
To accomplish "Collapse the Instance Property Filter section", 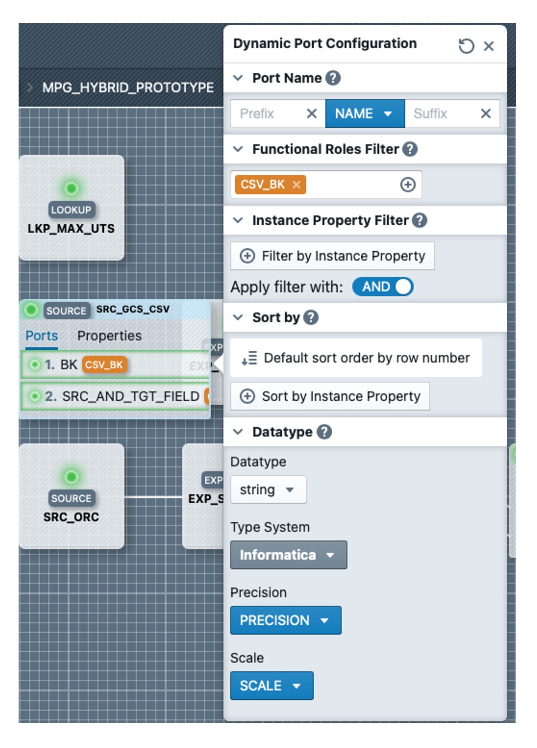I will coord(238,220).
